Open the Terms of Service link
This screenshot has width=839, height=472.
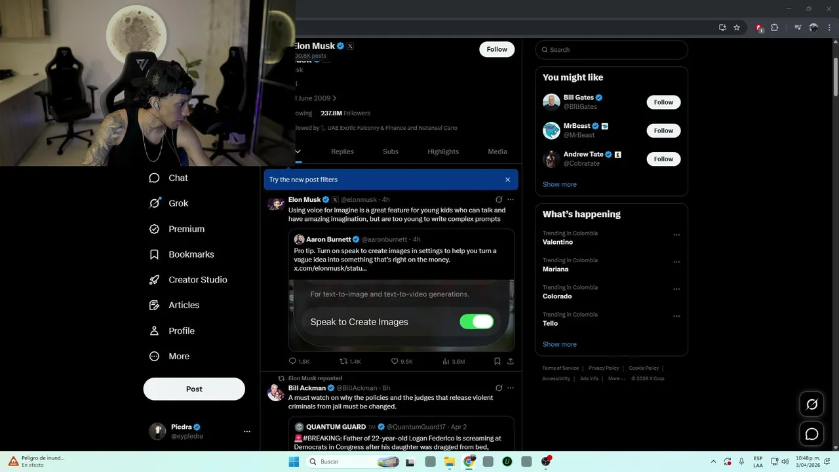click(x=560, y=368)
